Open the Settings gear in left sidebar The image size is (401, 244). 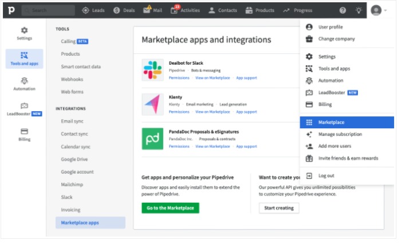pyautogui.click(x=24, y=33)
